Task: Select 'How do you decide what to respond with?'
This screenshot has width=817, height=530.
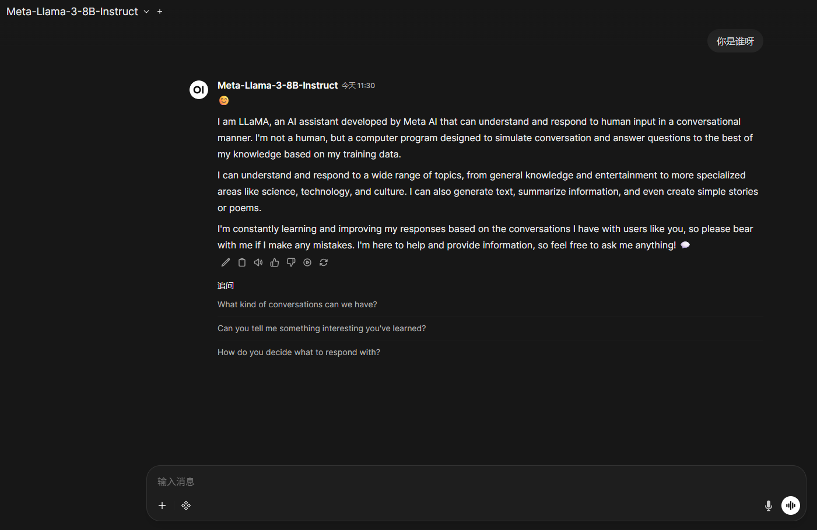Action: point(299,352)
